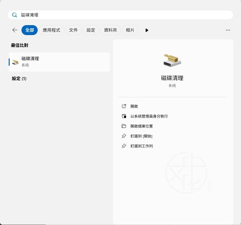Screen dimensions: 241x225
Task: Switch to the 應用程式 filter tab
Action: click(x=51, y=30)
